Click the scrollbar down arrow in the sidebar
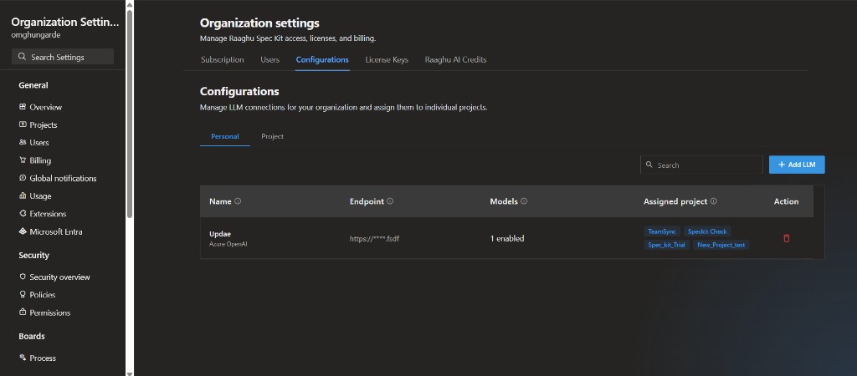Viewport: 857px width, 376px height. tap(130, 373)
